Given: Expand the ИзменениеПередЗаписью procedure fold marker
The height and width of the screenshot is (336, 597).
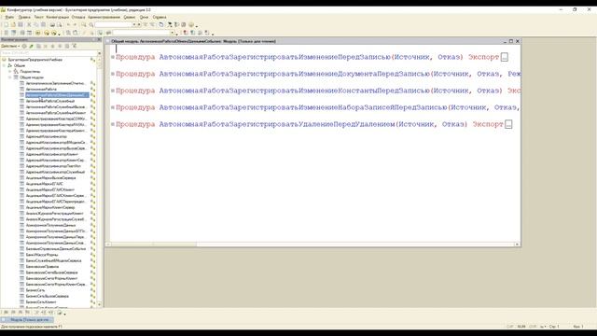Looking at the screenshot, I should pos(113,57).
